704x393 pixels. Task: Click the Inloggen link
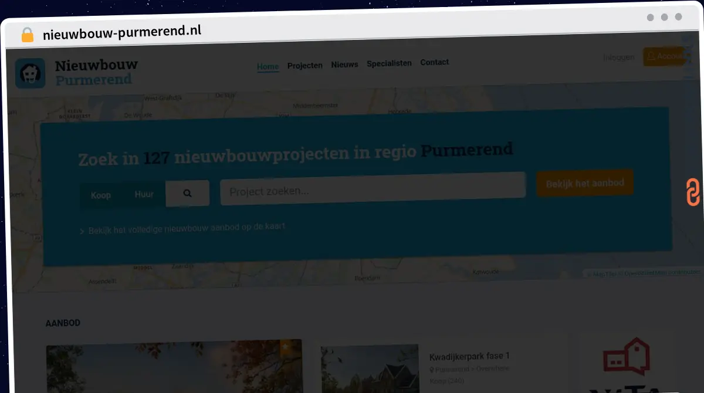(x=619, y=57)
